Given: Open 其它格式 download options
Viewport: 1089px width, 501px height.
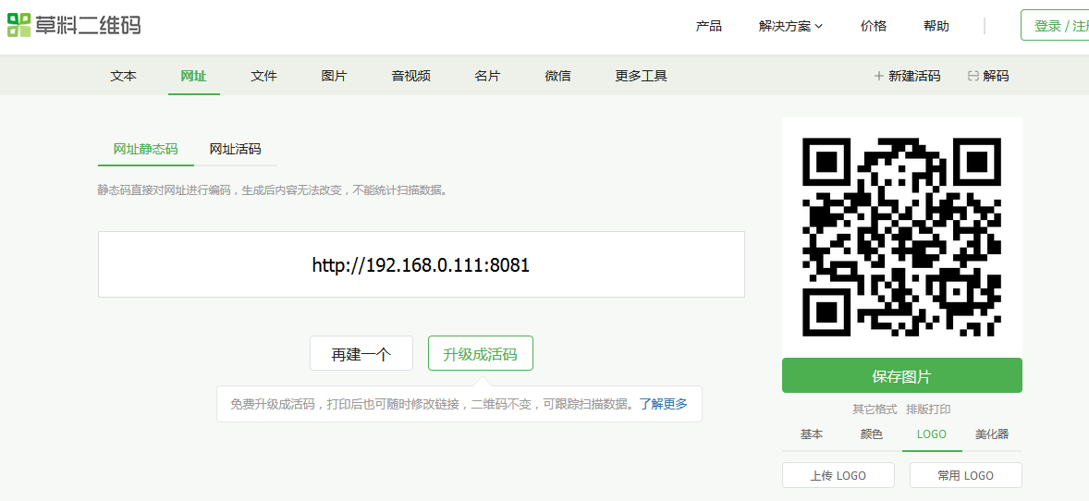Looking at the screenshot, I should click(x=875, y=409).
